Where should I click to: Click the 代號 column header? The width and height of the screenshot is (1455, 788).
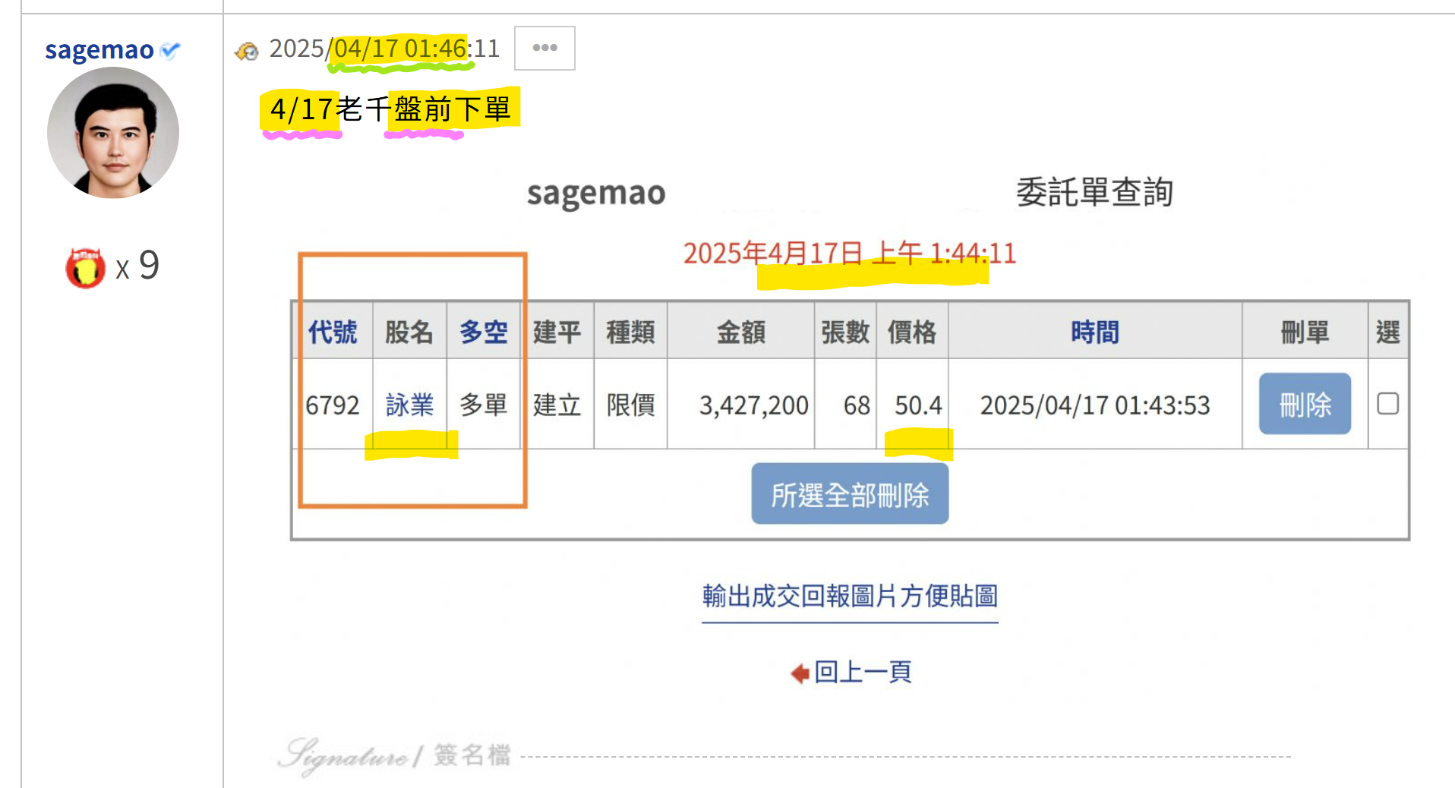click(333, 331)
